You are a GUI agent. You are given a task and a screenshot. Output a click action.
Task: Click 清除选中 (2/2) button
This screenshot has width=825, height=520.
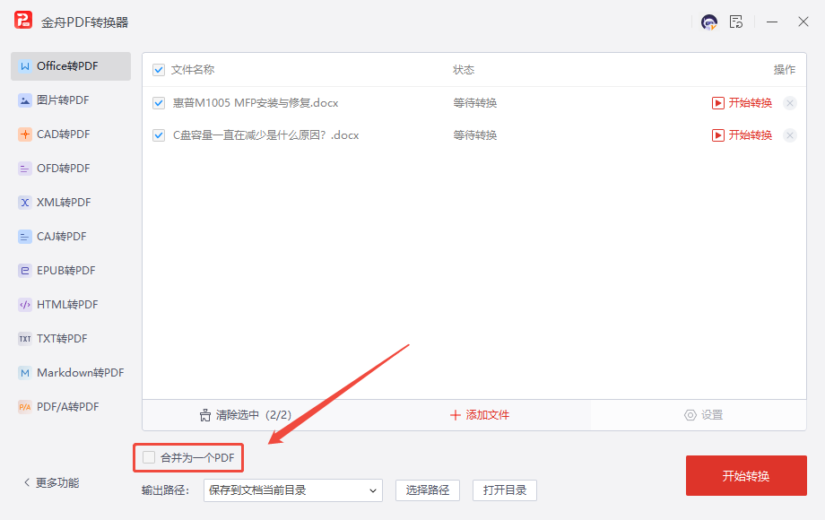coord(245,415)
